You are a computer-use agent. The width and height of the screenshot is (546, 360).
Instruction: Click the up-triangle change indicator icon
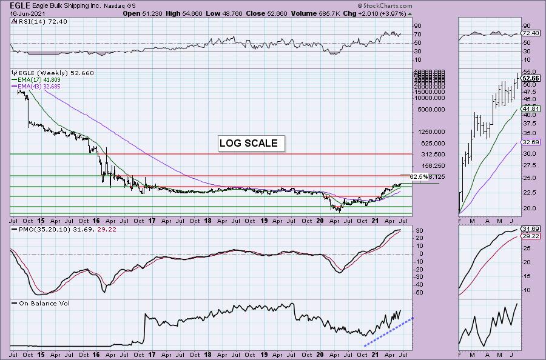[410, 14]
